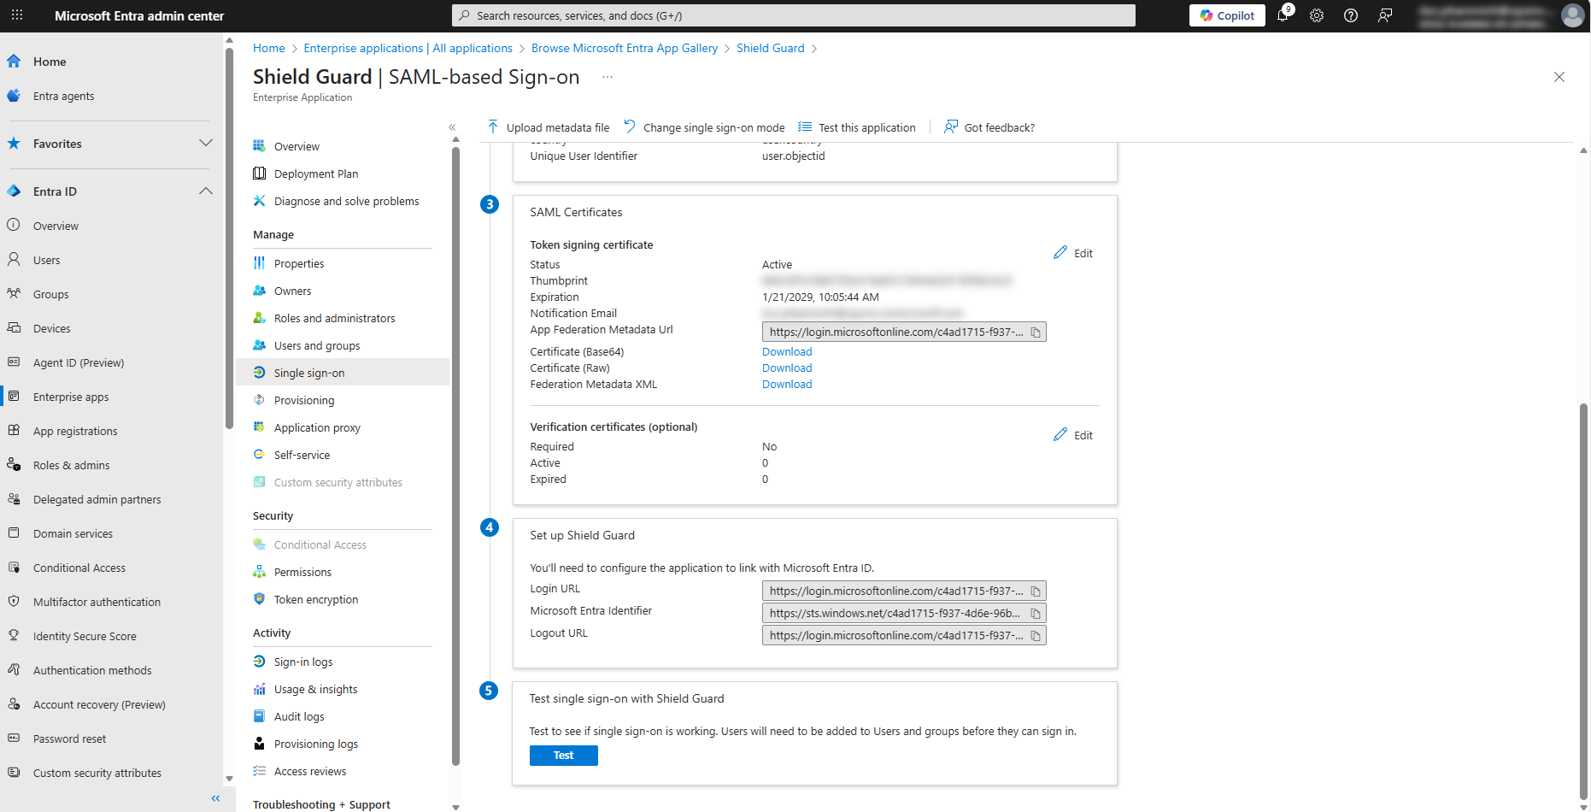Screen dimensions: 1591x812
Task: Edit the Verification certificates section
Action: pos(1073,435)
